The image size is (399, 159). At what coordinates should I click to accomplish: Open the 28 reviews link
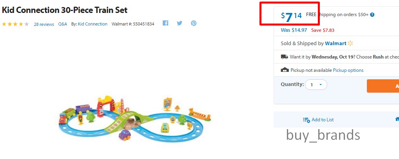(x=44, y=24)
